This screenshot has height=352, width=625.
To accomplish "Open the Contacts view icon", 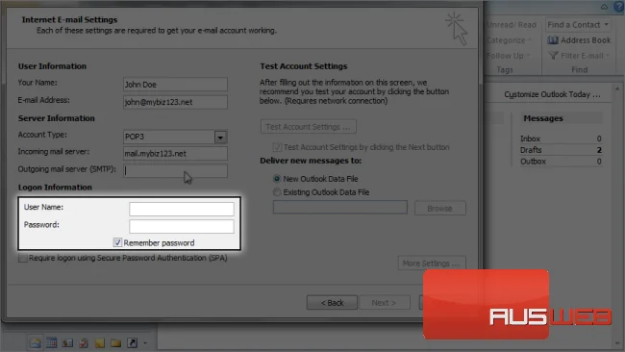I will coord(67,342).
